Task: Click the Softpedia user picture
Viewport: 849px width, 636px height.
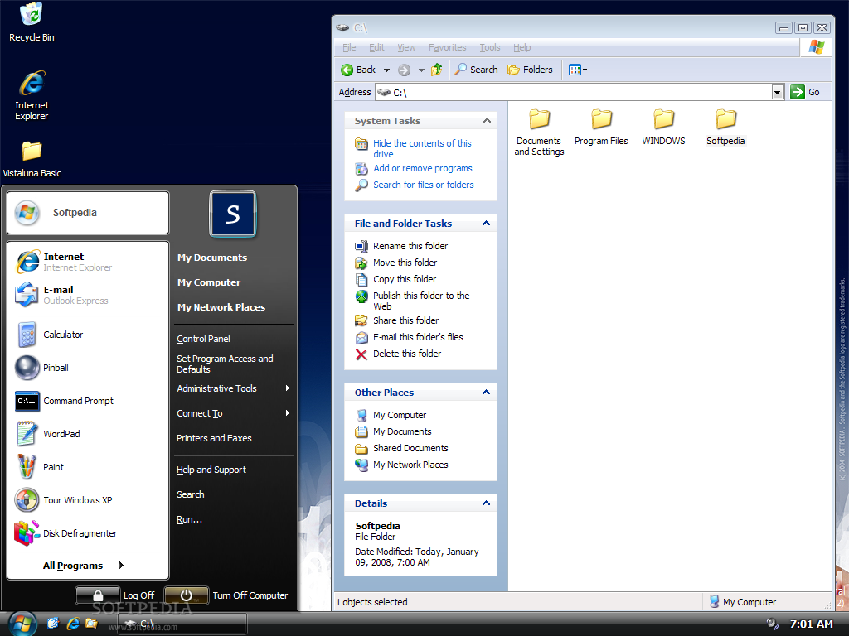Action: point(233,214)
